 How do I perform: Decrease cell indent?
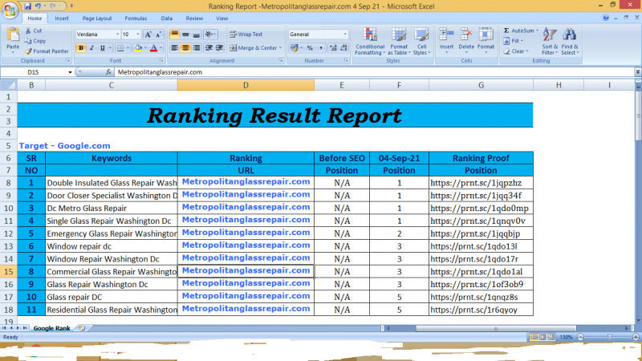pos(209,48)
